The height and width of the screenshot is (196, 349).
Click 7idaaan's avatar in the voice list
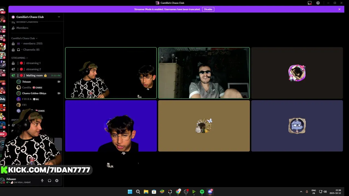19,82
